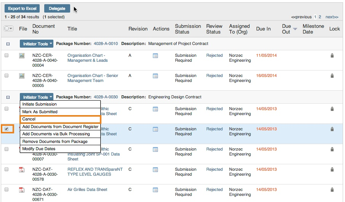The height and width of the screenshot is (202, 345).
Task: Click the PDF file icon for REFLEX AND TRANSpareNT gauges
Action: tap(22, 170)
